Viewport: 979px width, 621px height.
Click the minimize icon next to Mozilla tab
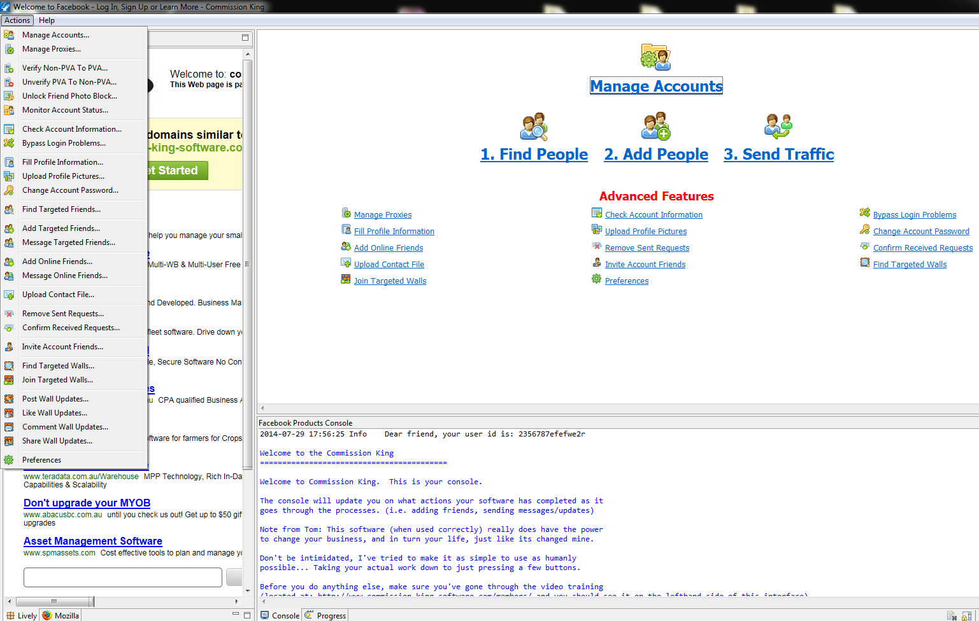(236, 614)
